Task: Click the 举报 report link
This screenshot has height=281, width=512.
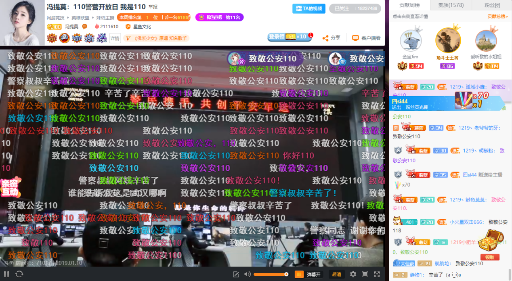Action: [x=153, y=7]
